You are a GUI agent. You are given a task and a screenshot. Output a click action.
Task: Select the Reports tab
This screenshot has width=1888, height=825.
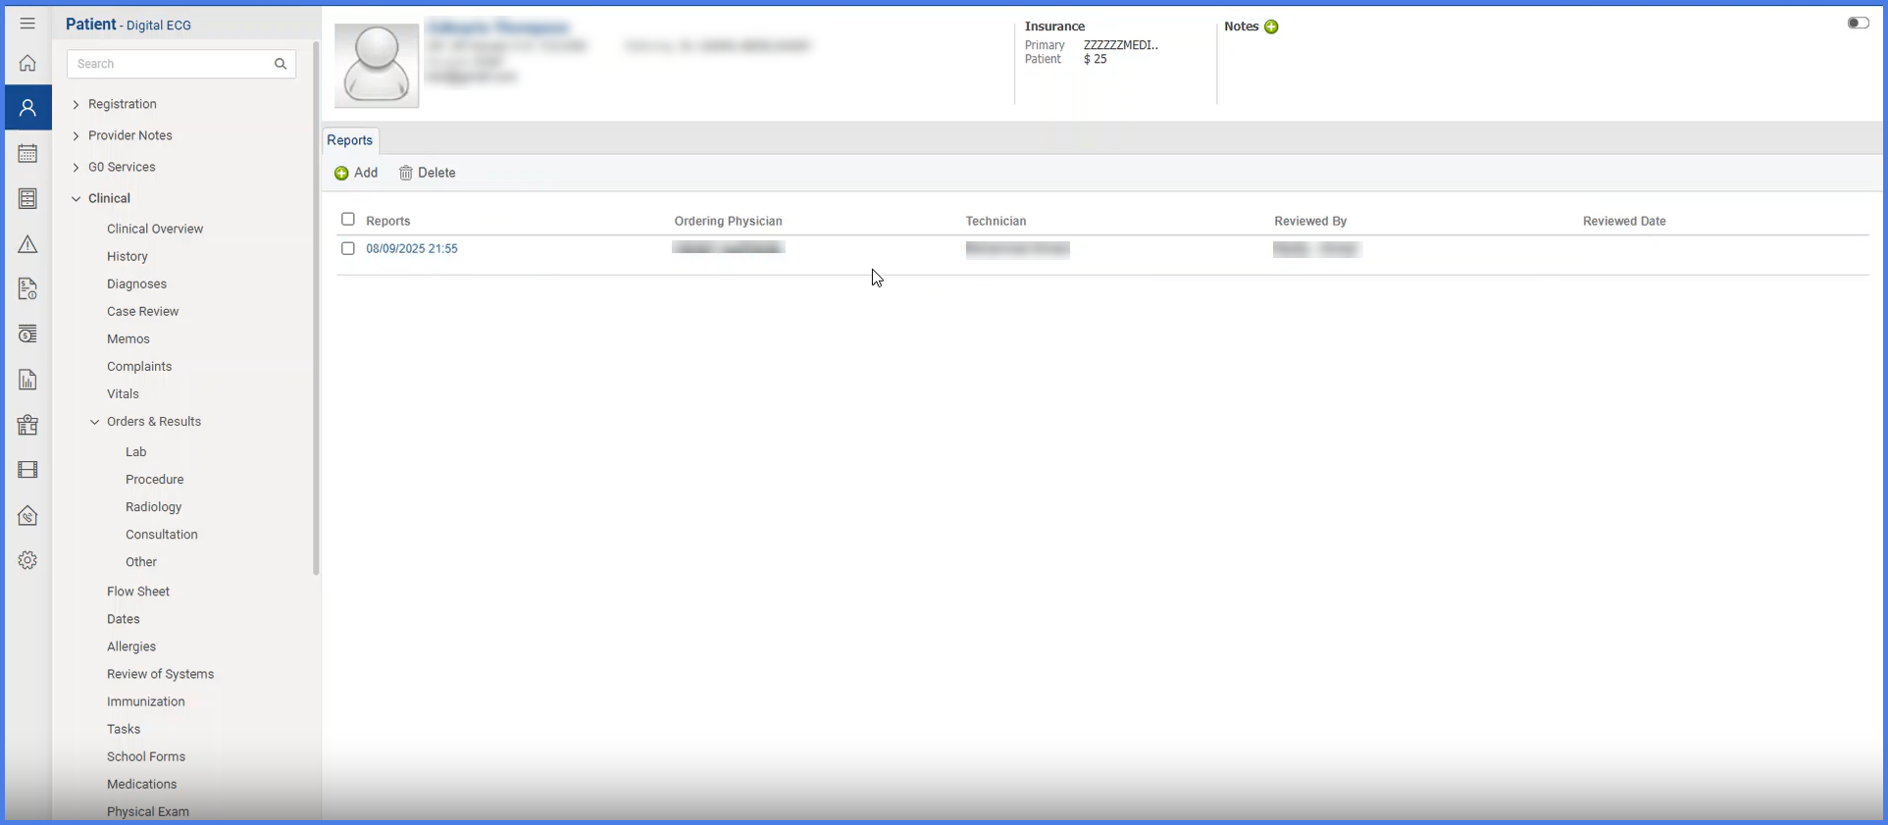(x=350, y=140)
